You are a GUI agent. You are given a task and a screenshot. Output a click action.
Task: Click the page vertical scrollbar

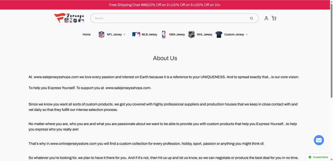pyautogui.click(x=332, y=51)
